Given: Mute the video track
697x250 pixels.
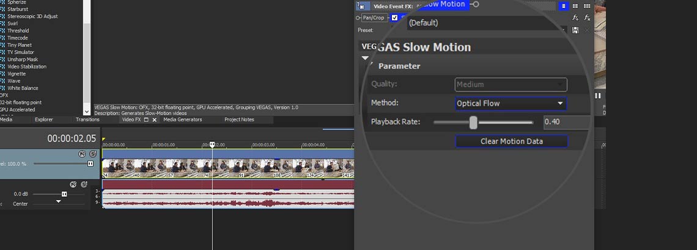Looking at the screenshot, I should tap(82, 154).
